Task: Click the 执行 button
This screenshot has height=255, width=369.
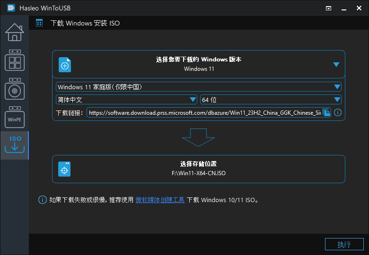Action: coord(344,244)
